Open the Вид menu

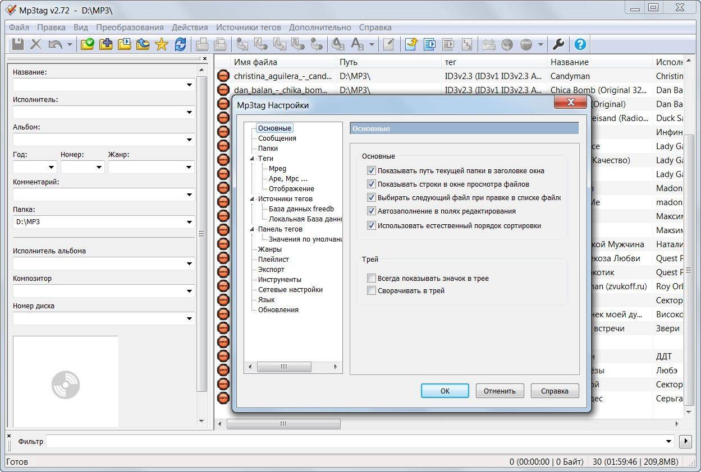pyautogui.click(x=81, y=27)
